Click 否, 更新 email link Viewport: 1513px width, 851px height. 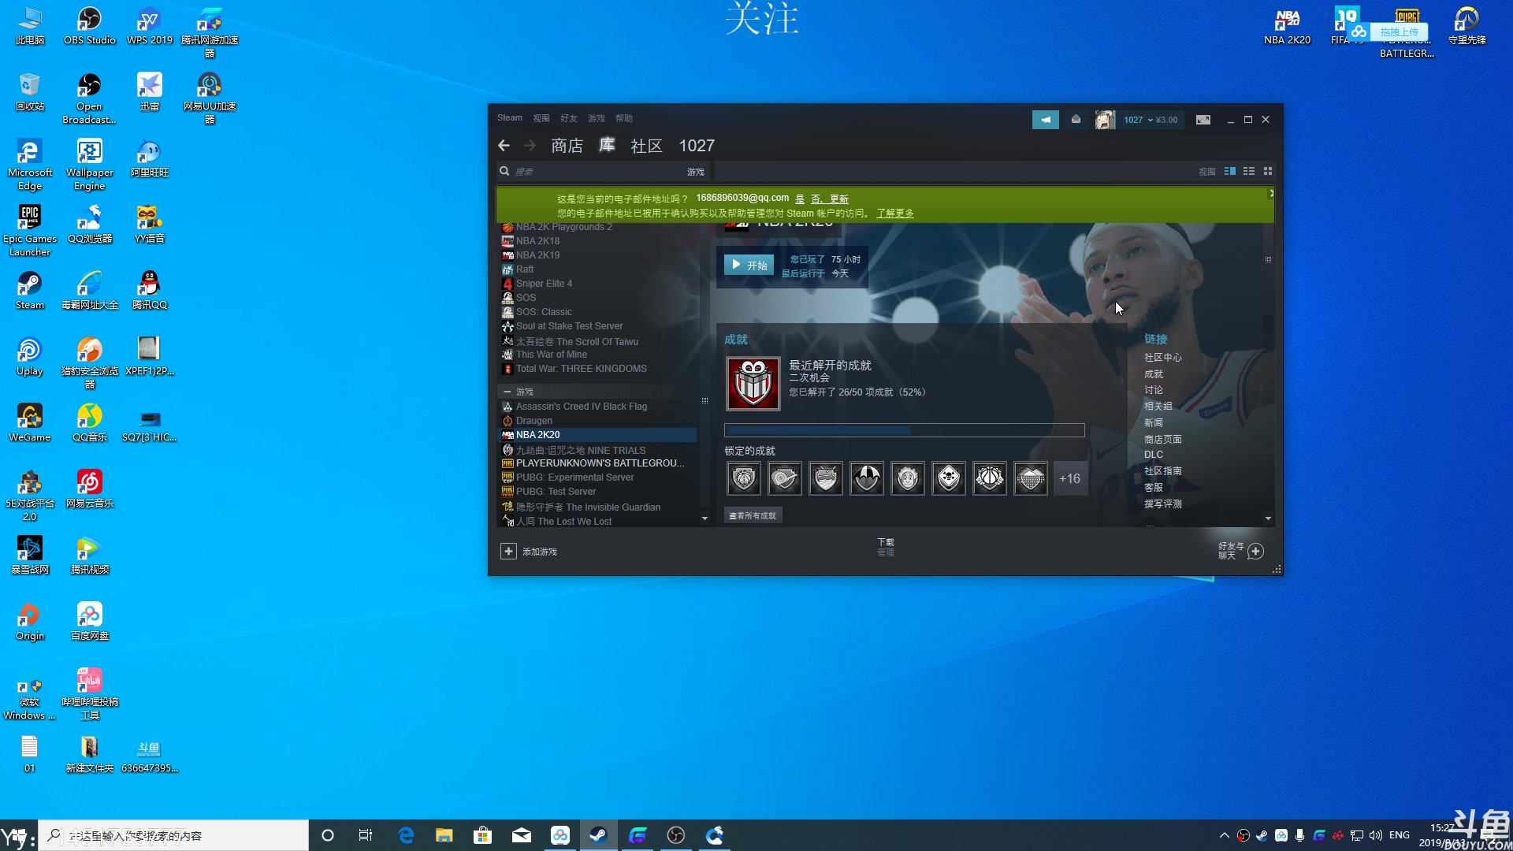[830, 199]
